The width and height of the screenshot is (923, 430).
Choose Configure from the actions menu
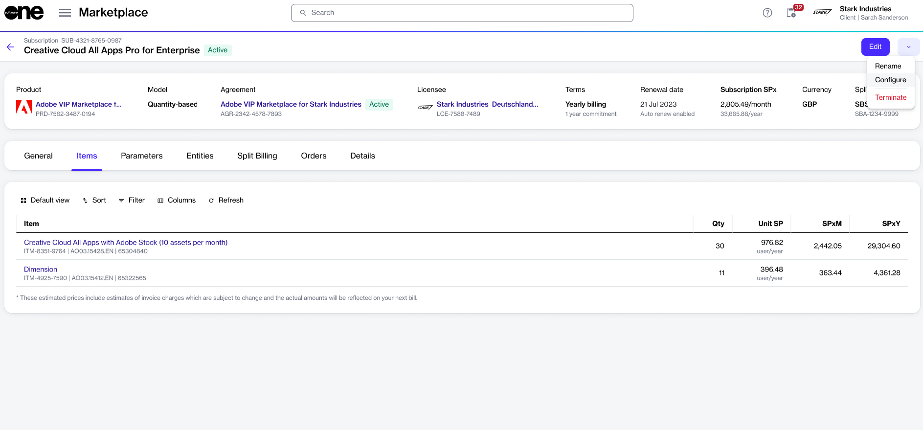tap(890, 80)
